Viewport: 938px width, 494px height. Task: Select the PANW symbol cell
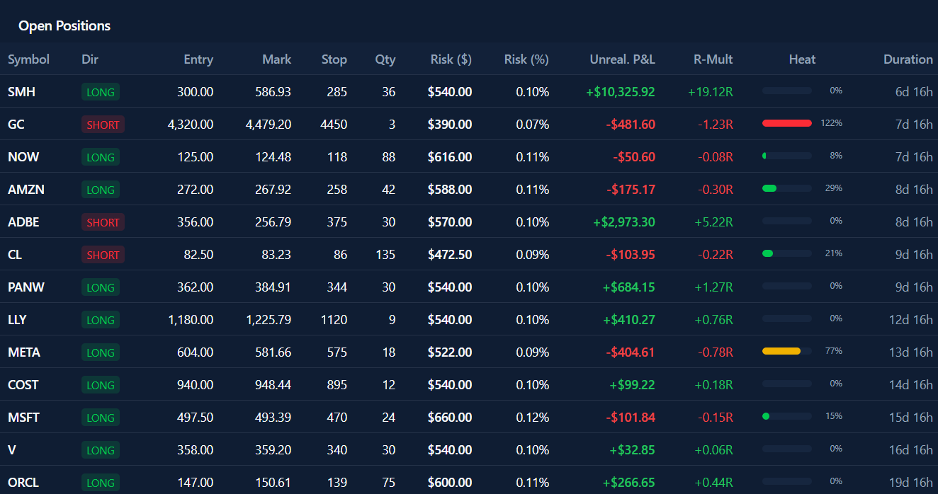pyautogui.click(x=26, y=287)
